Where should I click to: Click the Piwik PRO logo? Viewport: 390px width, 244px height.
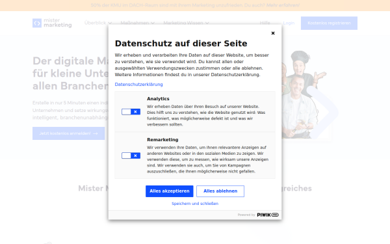(x=268, y=215)
